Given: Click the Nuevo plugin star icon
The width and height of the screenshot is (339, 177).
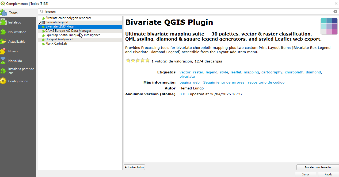Looking at the screenshot, I should coord(3,51).
